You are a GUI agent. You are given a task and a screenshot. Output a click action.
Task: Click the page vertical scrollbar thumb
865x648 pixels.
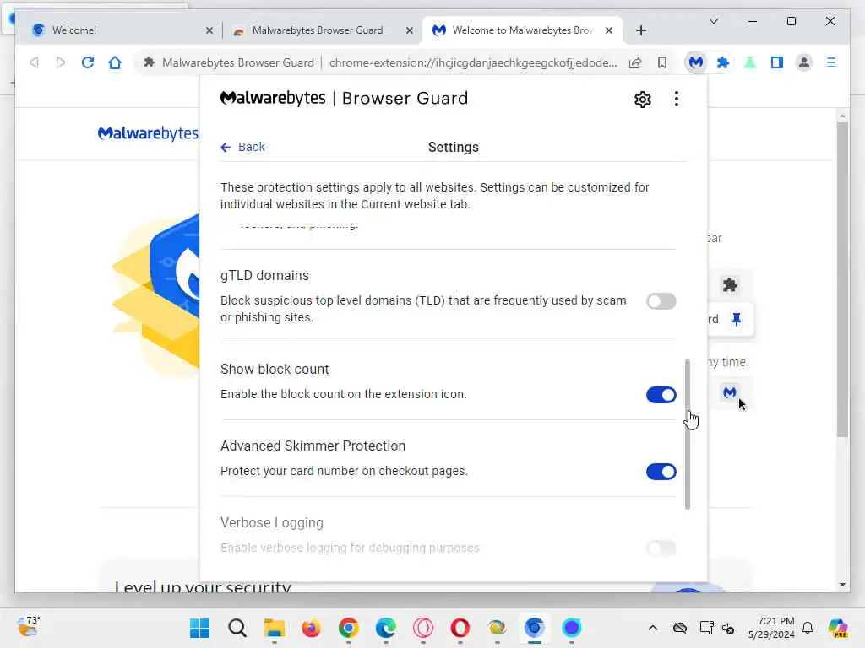[842, 279]
